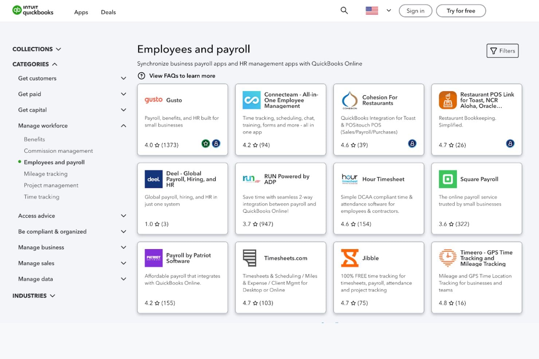Click the Jibble logo
Image resolution: width=539 pixels, height=359 pixels.
pos(350,258)
